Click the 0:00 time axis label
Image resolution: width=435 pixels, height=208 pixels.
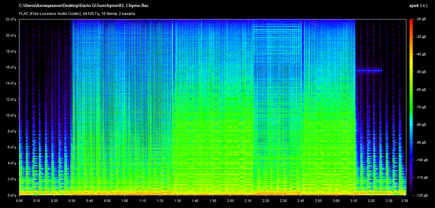pos(19,201)
